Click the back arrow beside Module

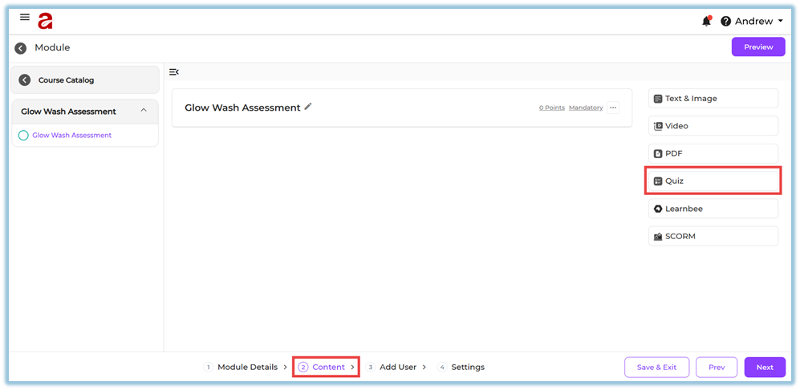click(x=21, y=48)
